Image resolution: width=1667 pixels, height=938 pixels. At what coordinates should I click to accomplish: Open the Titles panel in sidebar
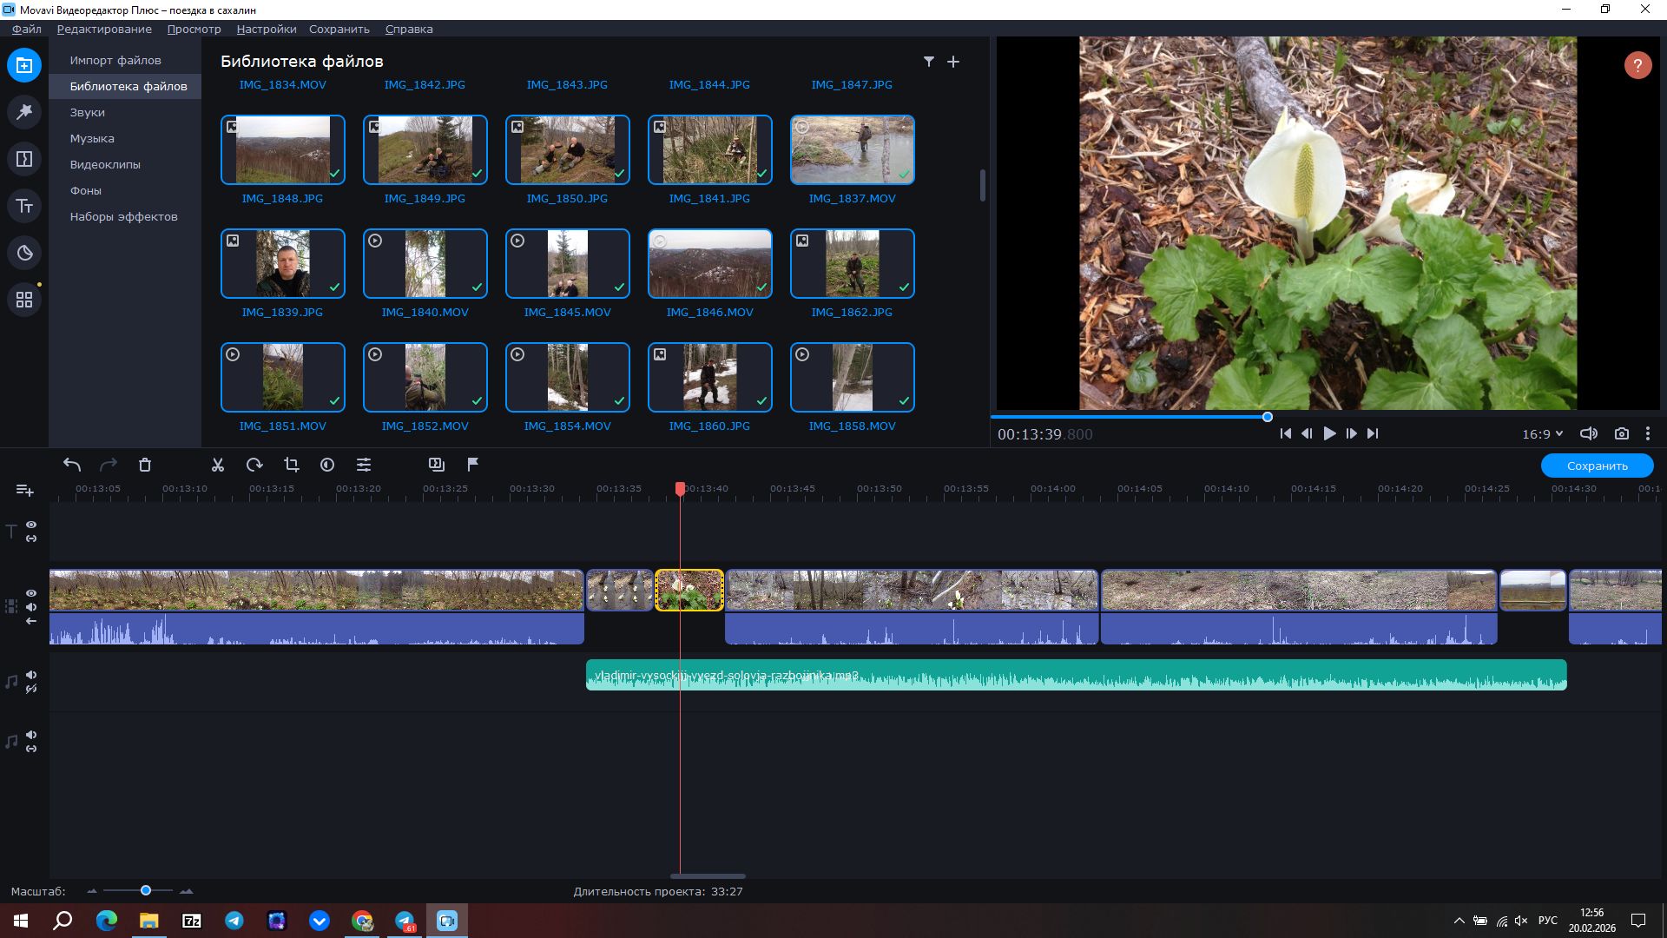pos(24,206)
